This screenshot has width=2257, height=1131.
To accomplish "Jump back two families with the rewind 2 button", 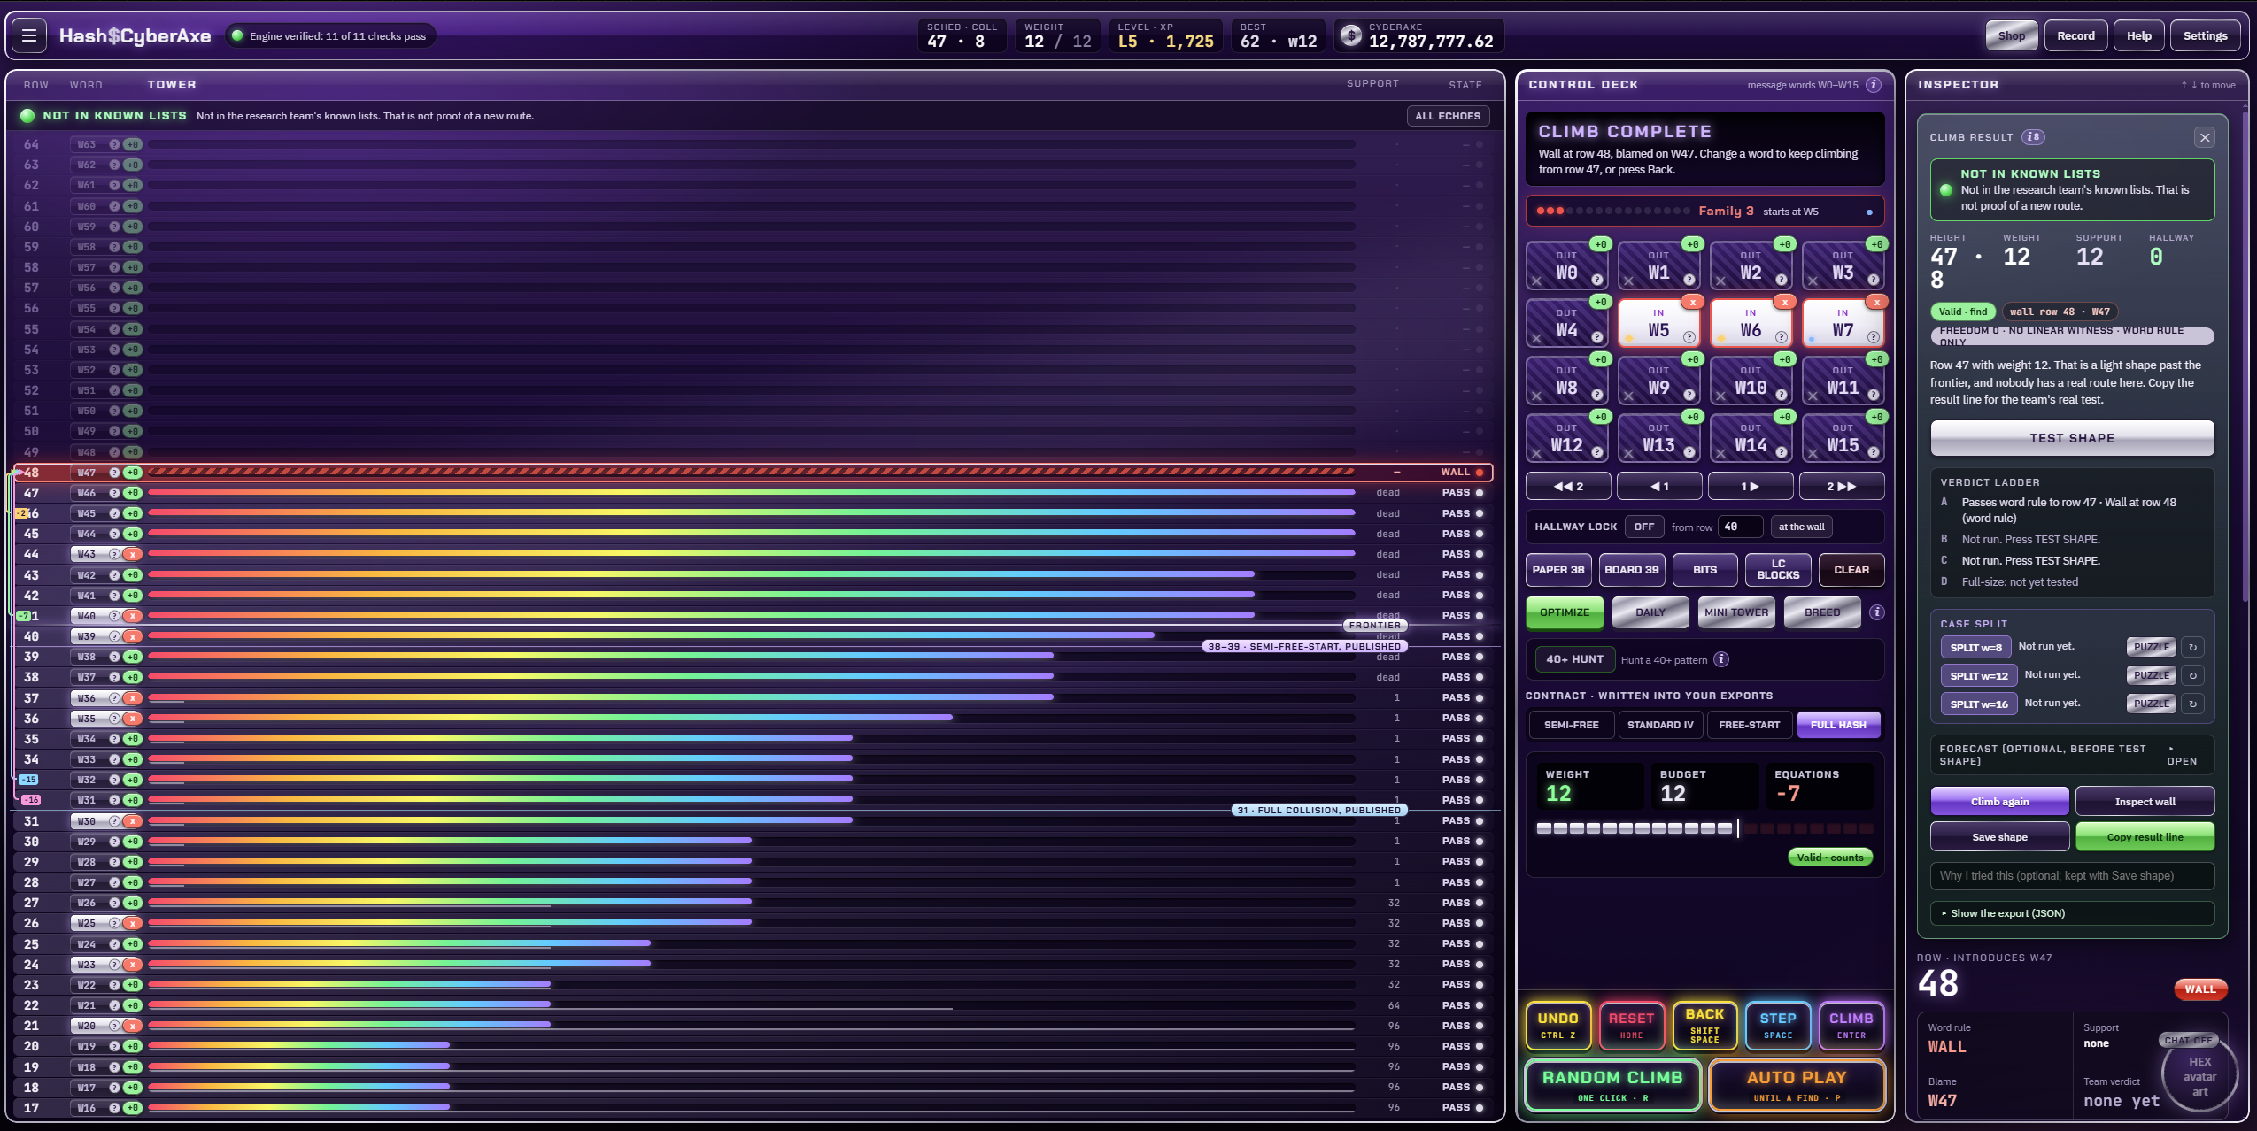I will [1568, 487].
